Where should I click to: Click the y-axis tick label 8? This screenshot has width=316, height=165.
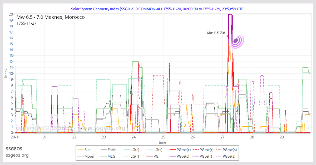(12, 85)
